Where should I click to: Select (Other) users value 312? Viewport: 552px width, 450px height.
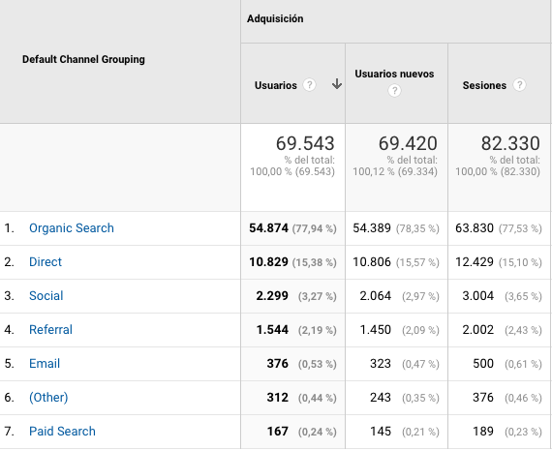click(x=277, y=397)
